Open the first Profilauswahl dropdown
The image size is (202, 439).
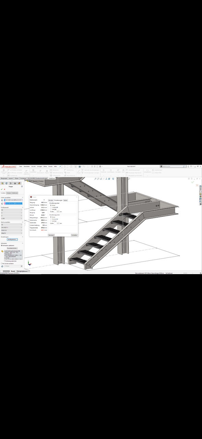[12, 210]
